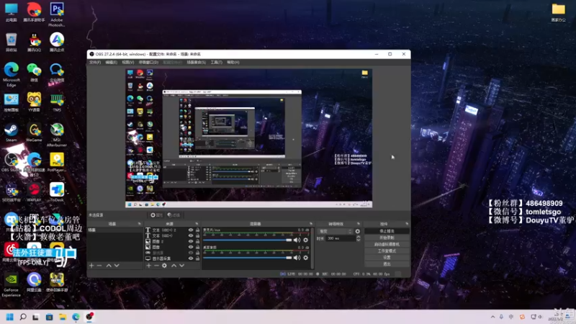Remove scene using Scenes panel minus icon
This screenshot has width=576, height=324.
pyautogui.click(x=99, y=266)
